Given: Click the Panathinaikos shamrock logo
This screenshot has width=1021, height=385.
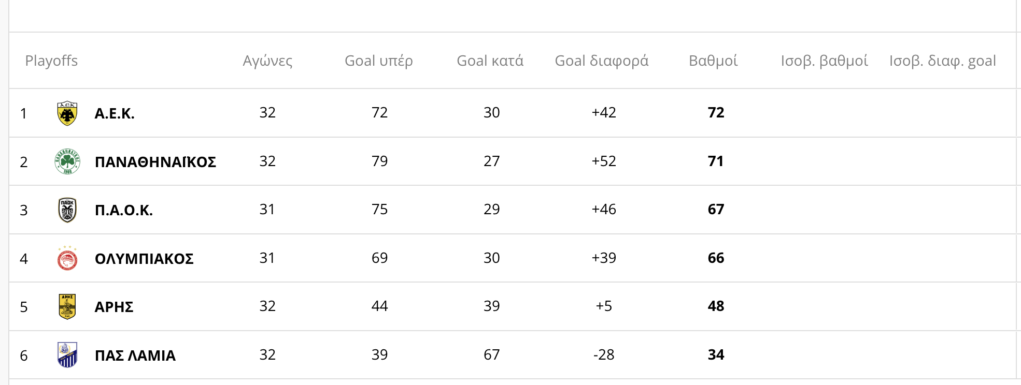Looking at the screenshot, I should click(67, 161).
